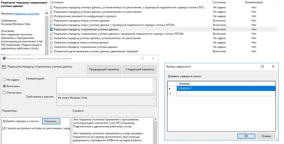Select the 'Отключено' radio button
This screenshot has width=284, height=144.
click(x=4, y=93)
